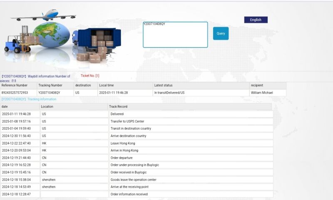This screenshot has width=333, height=200.
Task: Click date 2024-12-18 12:28:47
Action: tap(16, 194)
